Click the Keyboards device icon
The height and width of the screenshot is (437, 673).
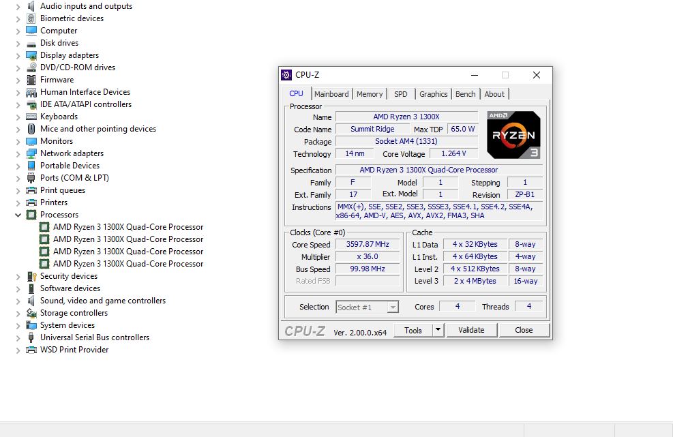(x=31, y=117)
